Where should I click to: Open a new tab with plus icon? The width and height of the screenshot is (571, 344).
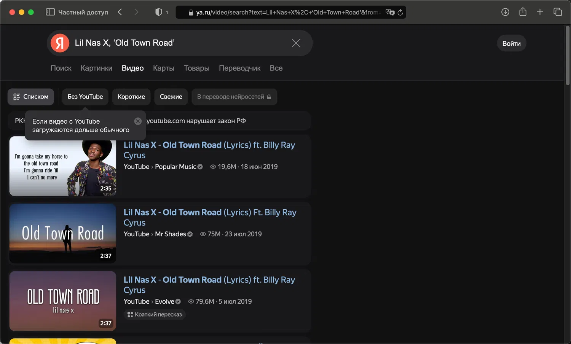[540, 12]
